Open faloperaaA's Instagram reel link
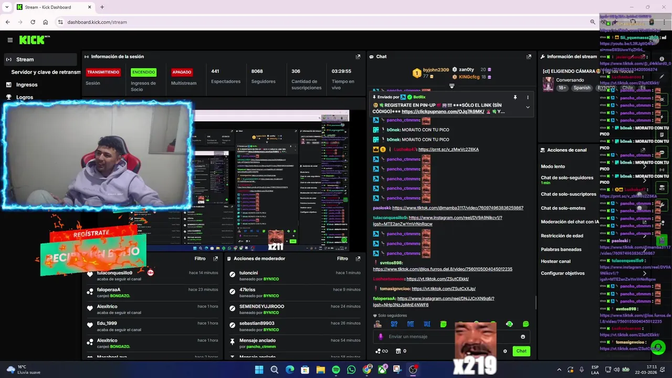672x378 pixels. 434,302
